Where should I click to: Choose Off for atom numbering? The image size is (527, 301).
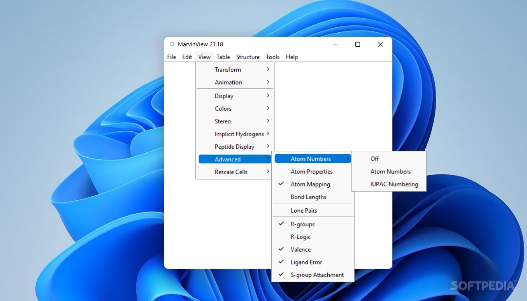pos(388,159)
